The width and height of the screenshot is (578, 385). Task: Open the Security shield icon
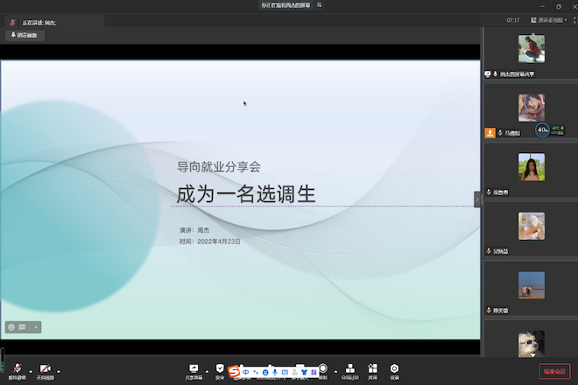[x=220, y=370]
